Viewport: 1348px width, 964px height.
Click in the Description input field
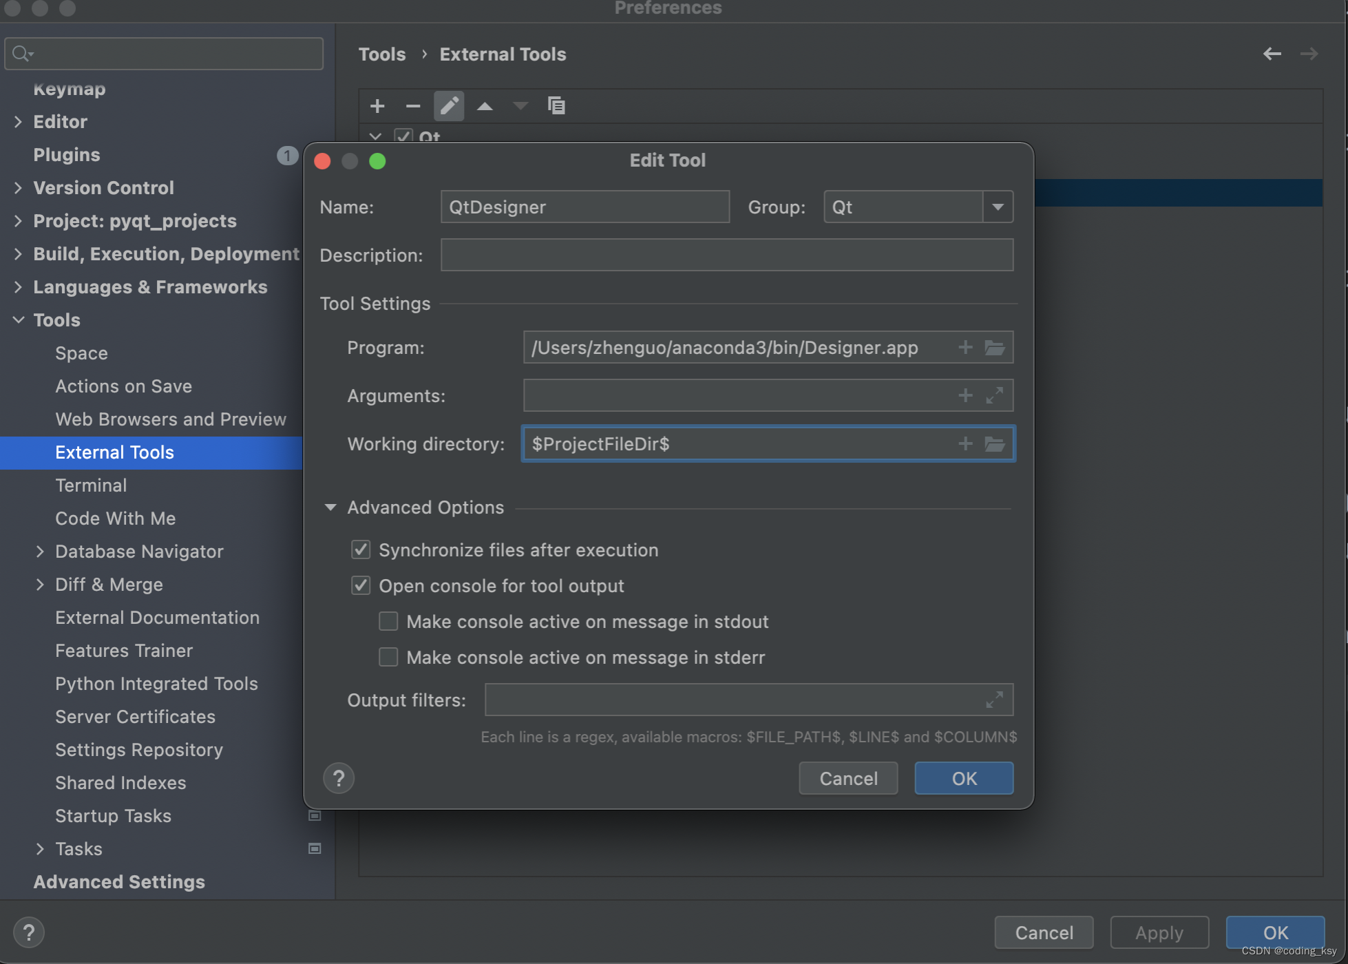coord(726,255)
